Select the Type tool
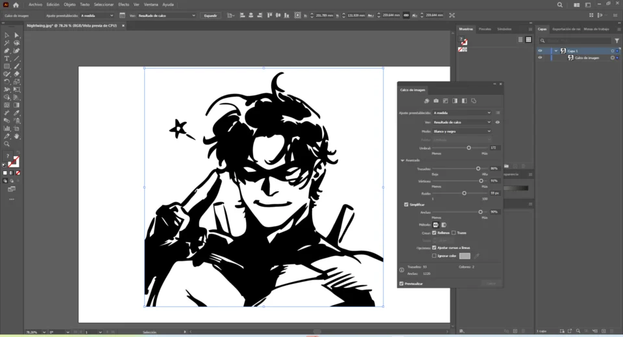The height and width of the screenshot is (337, 623). (6, 58)
